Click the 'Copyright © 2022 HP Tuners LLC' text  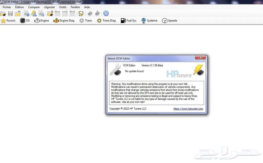pos(128,109)
